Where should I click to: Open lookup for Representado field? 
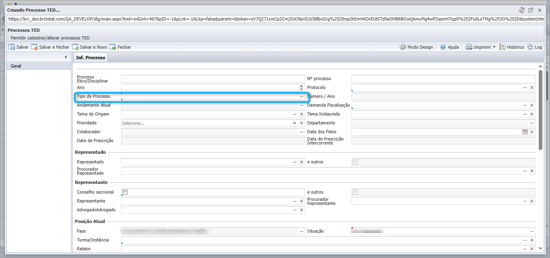pos(295,162)
